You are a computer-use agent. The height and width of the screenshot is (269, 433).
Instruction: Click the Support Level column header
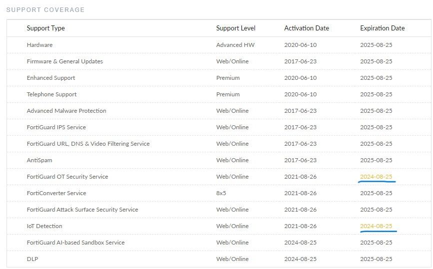(235, 28)
